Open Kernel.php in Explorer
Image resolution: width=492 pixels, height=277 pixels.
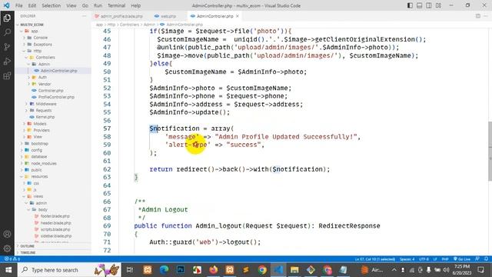pyautogui.click(x=53, y=117)
